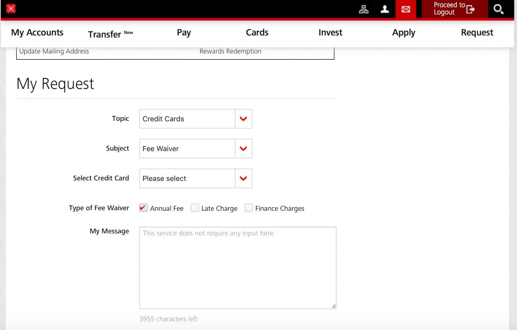Open the Apply menu
This screenshot has height=330, width=517.
pyautogui.click(x=403, y=33)
